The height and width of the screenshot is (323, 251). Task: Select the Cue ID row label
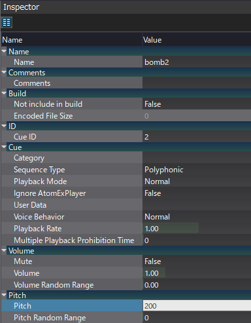pyautogui.click(x=25, y=137)
